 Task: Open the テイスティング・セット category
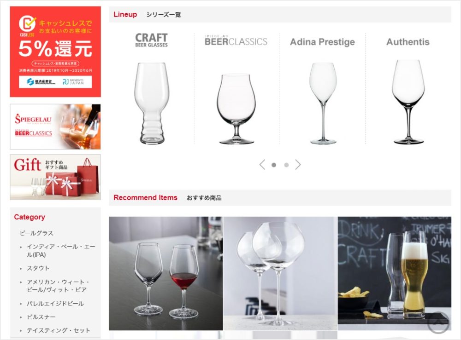[59, 330]
